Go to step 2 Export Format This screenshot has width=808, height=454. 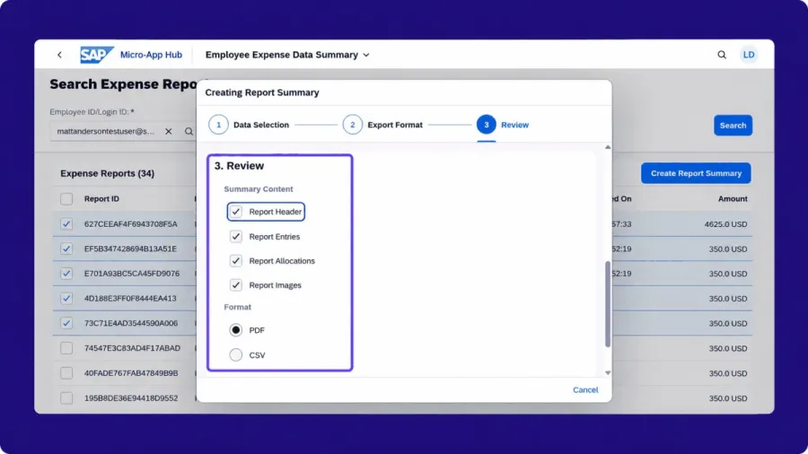coord(382,125)
